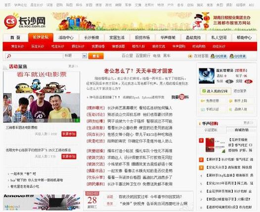Expand 更多 in 活动聚焦 section
This screenshot has width=260, height=212.
pos(73,66)
